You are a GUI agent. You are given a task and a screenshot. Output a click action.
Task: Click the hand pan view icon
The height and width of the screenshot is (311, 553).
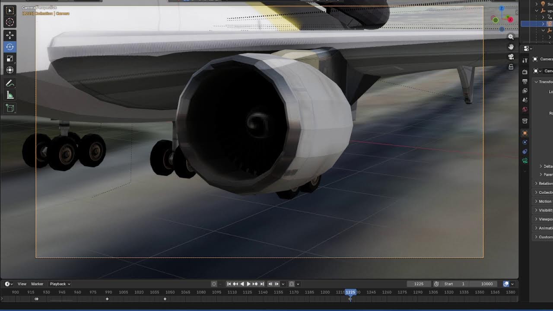[511, 47]
